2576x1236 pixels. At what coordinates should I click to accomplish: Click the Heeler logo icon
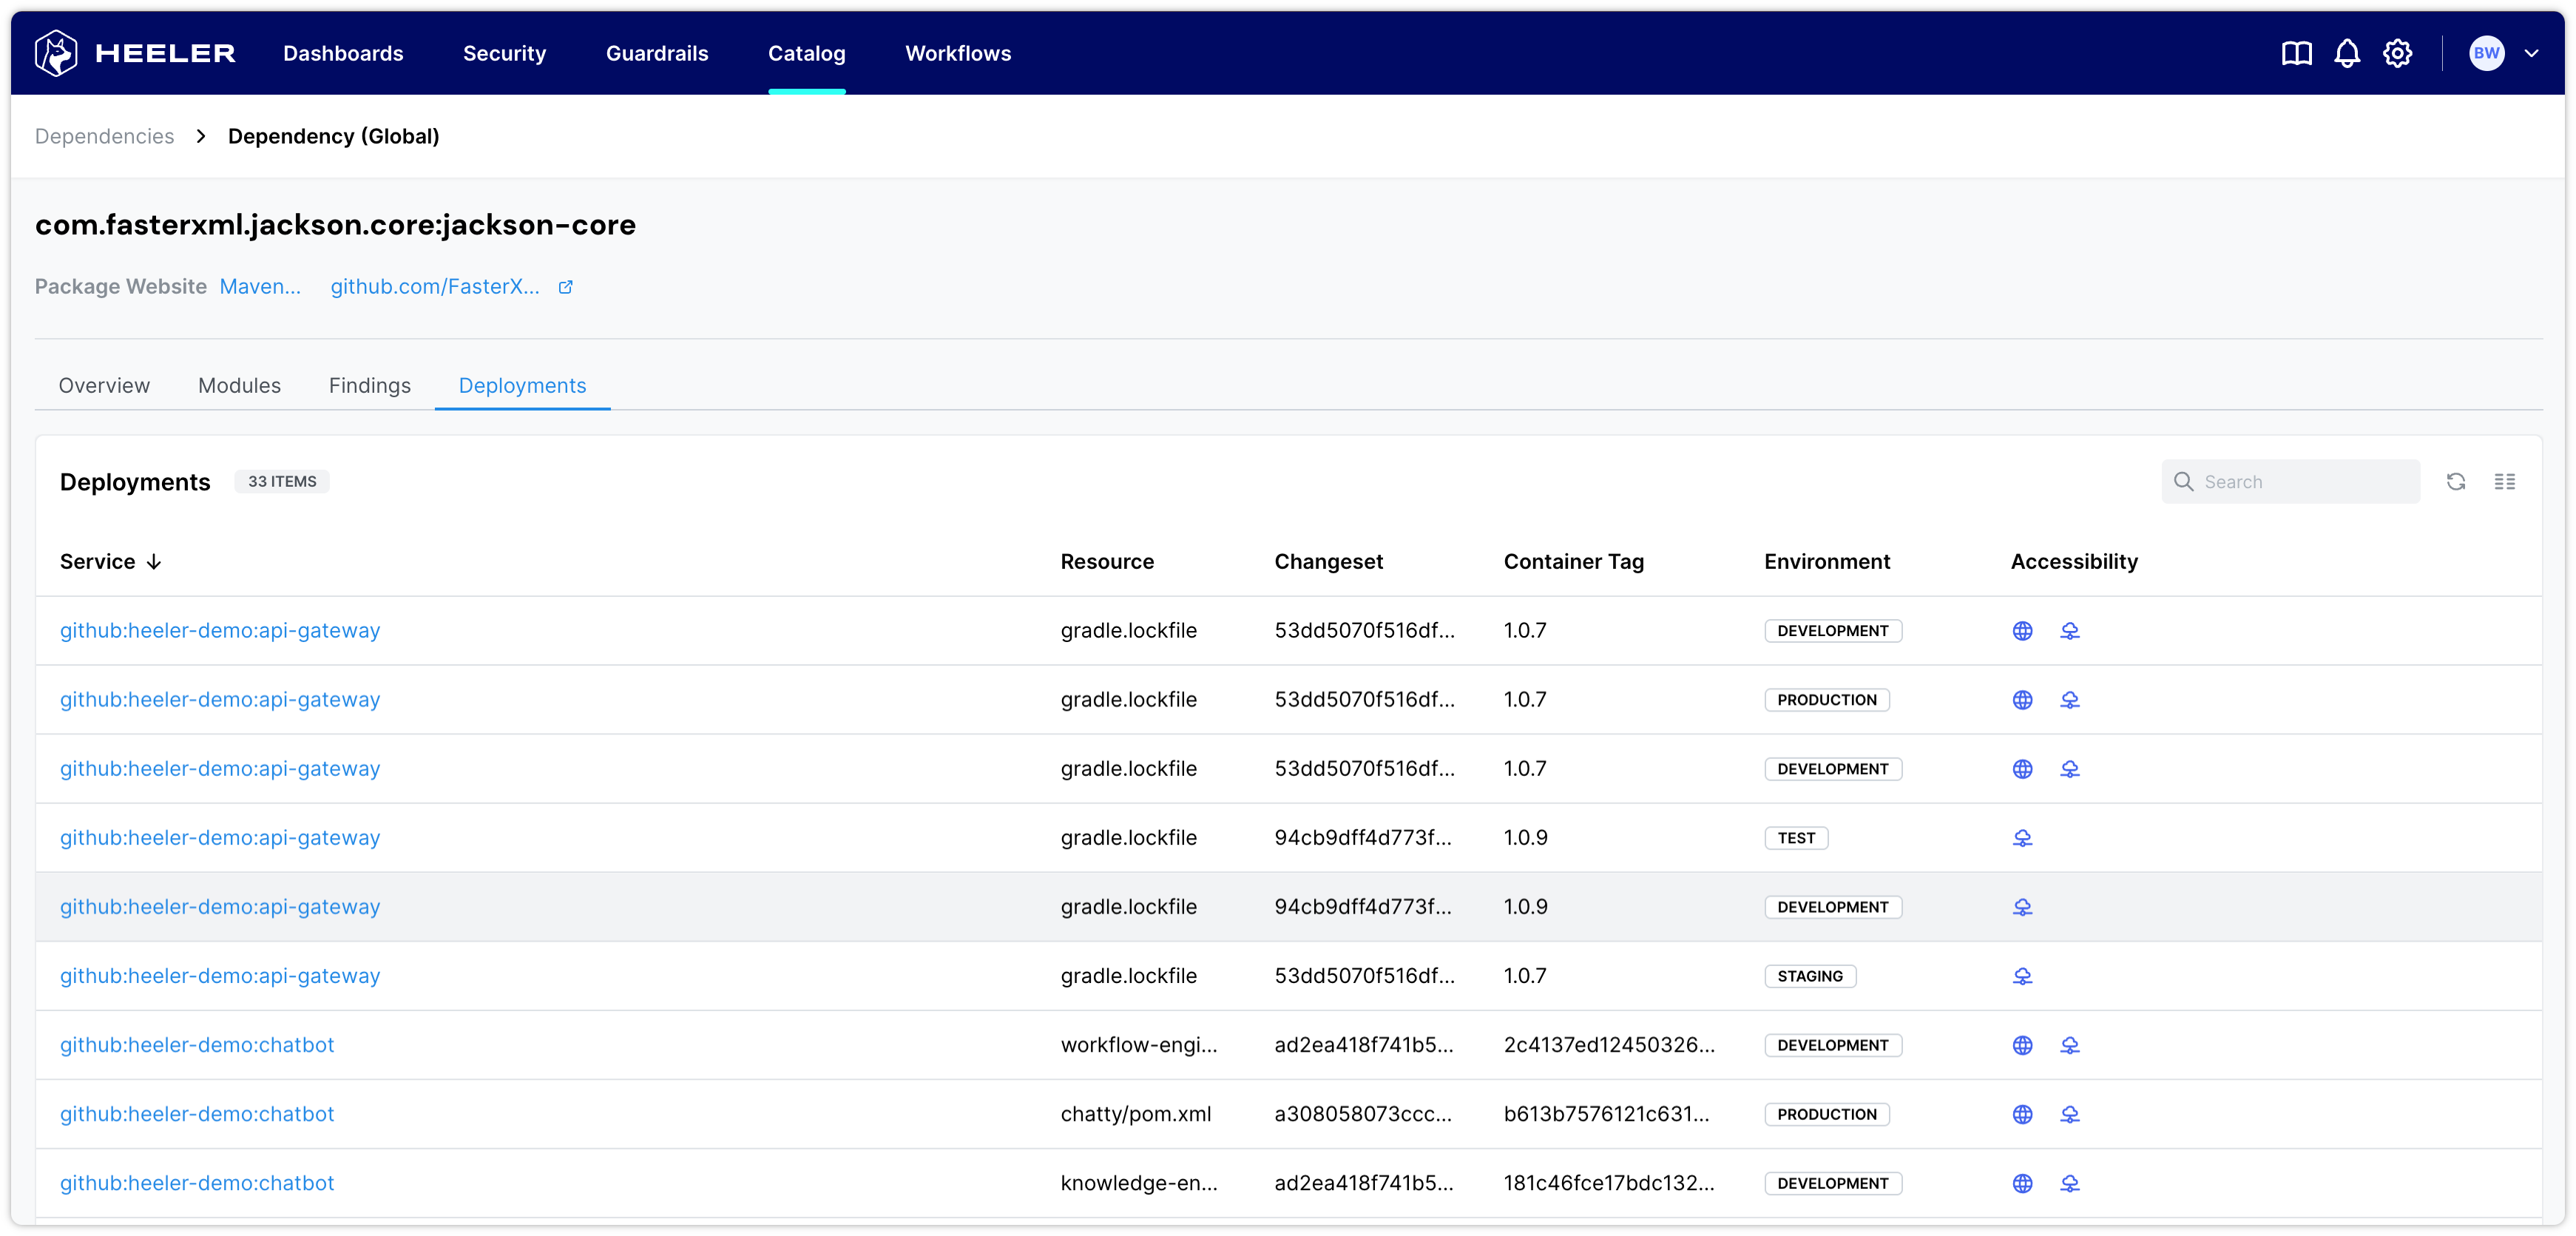[56, 53]
